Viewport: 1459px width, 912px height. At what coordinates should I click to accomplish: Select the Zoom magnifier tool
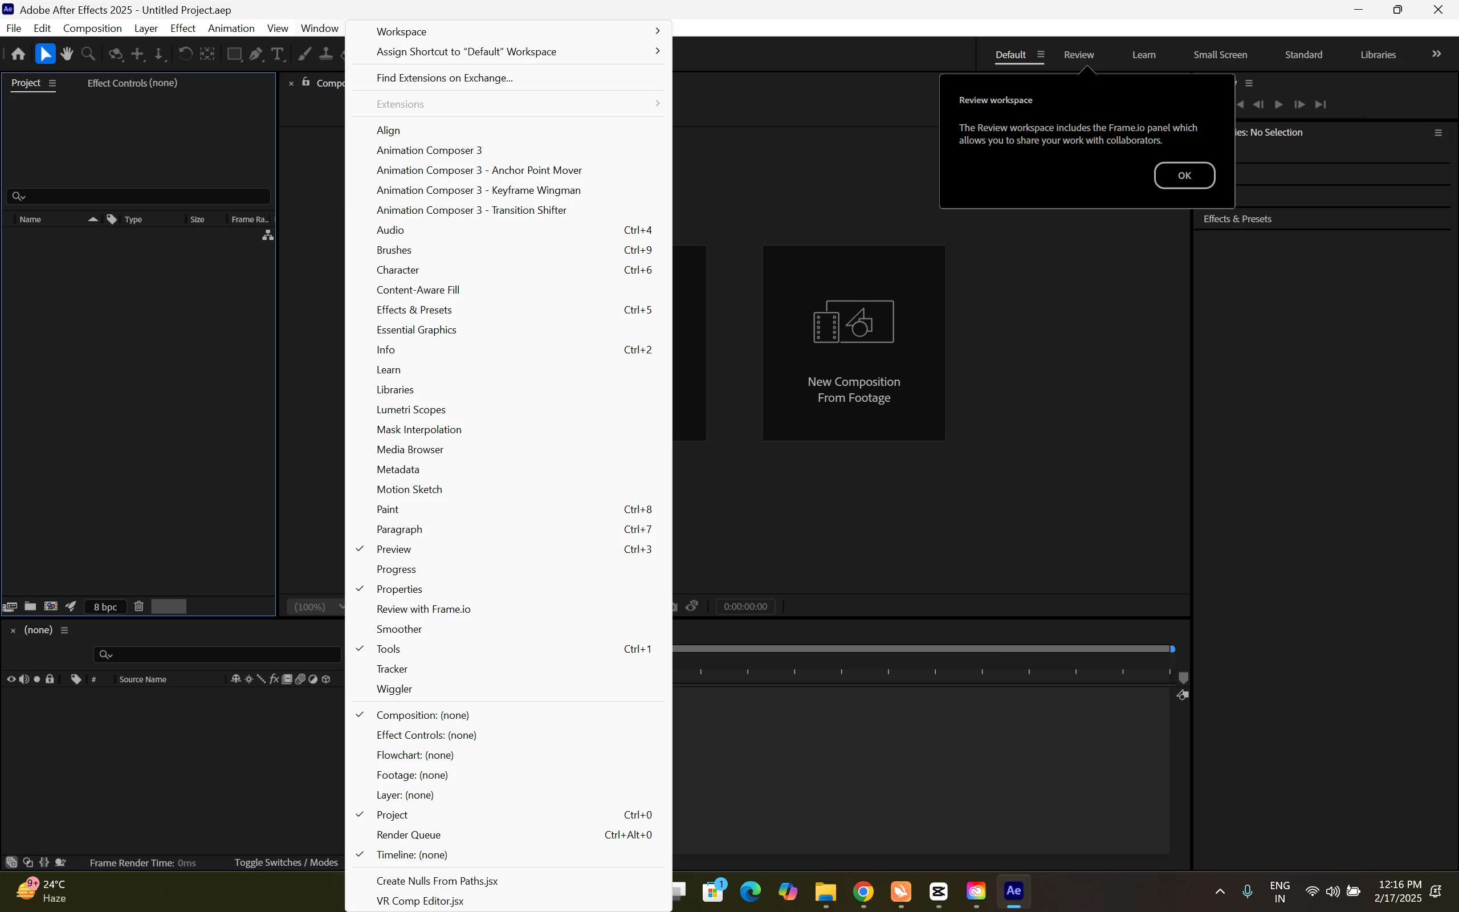tap(89, 54)
